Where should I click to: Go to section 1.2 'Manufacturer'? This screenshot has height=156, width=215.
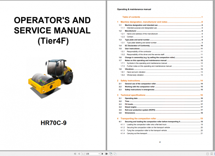click(x=161, y=31)
